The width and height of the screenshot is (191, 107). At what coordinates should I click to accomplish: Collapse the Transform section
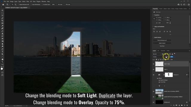[x=153, y=15]
